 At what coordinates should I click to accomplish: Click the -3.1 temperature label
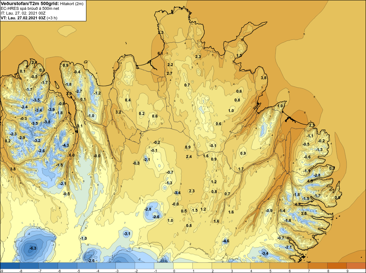(x=127, y=234)
